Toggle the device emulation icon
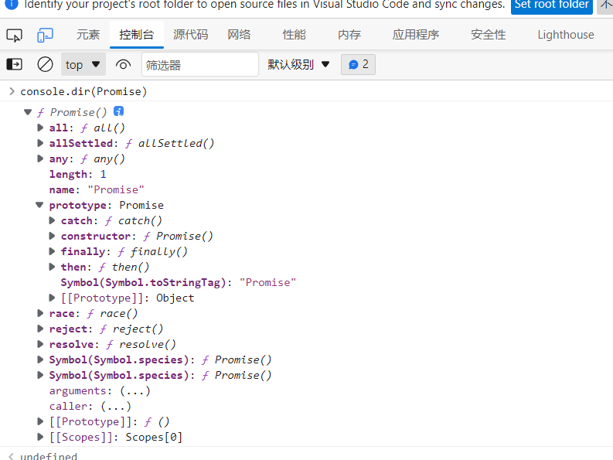 pos(45,36)
